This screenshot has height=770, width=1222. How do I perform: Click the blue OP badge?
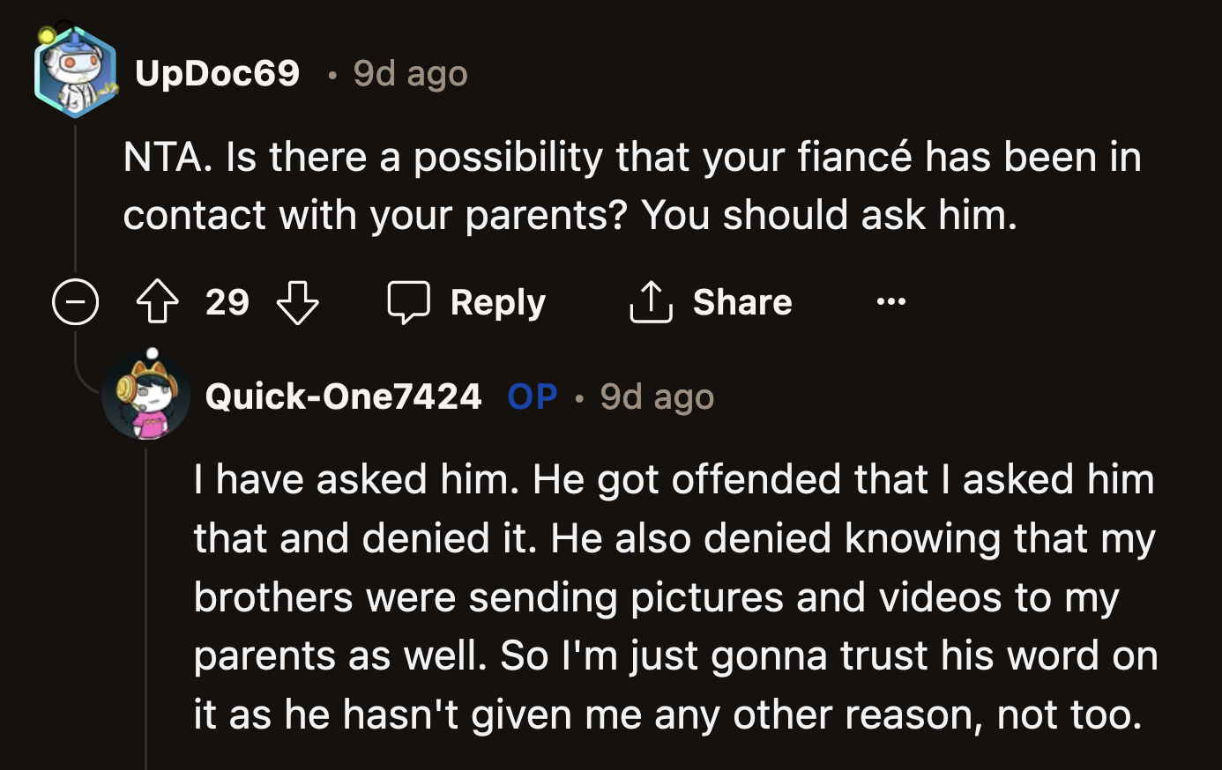tap(531, 396)
